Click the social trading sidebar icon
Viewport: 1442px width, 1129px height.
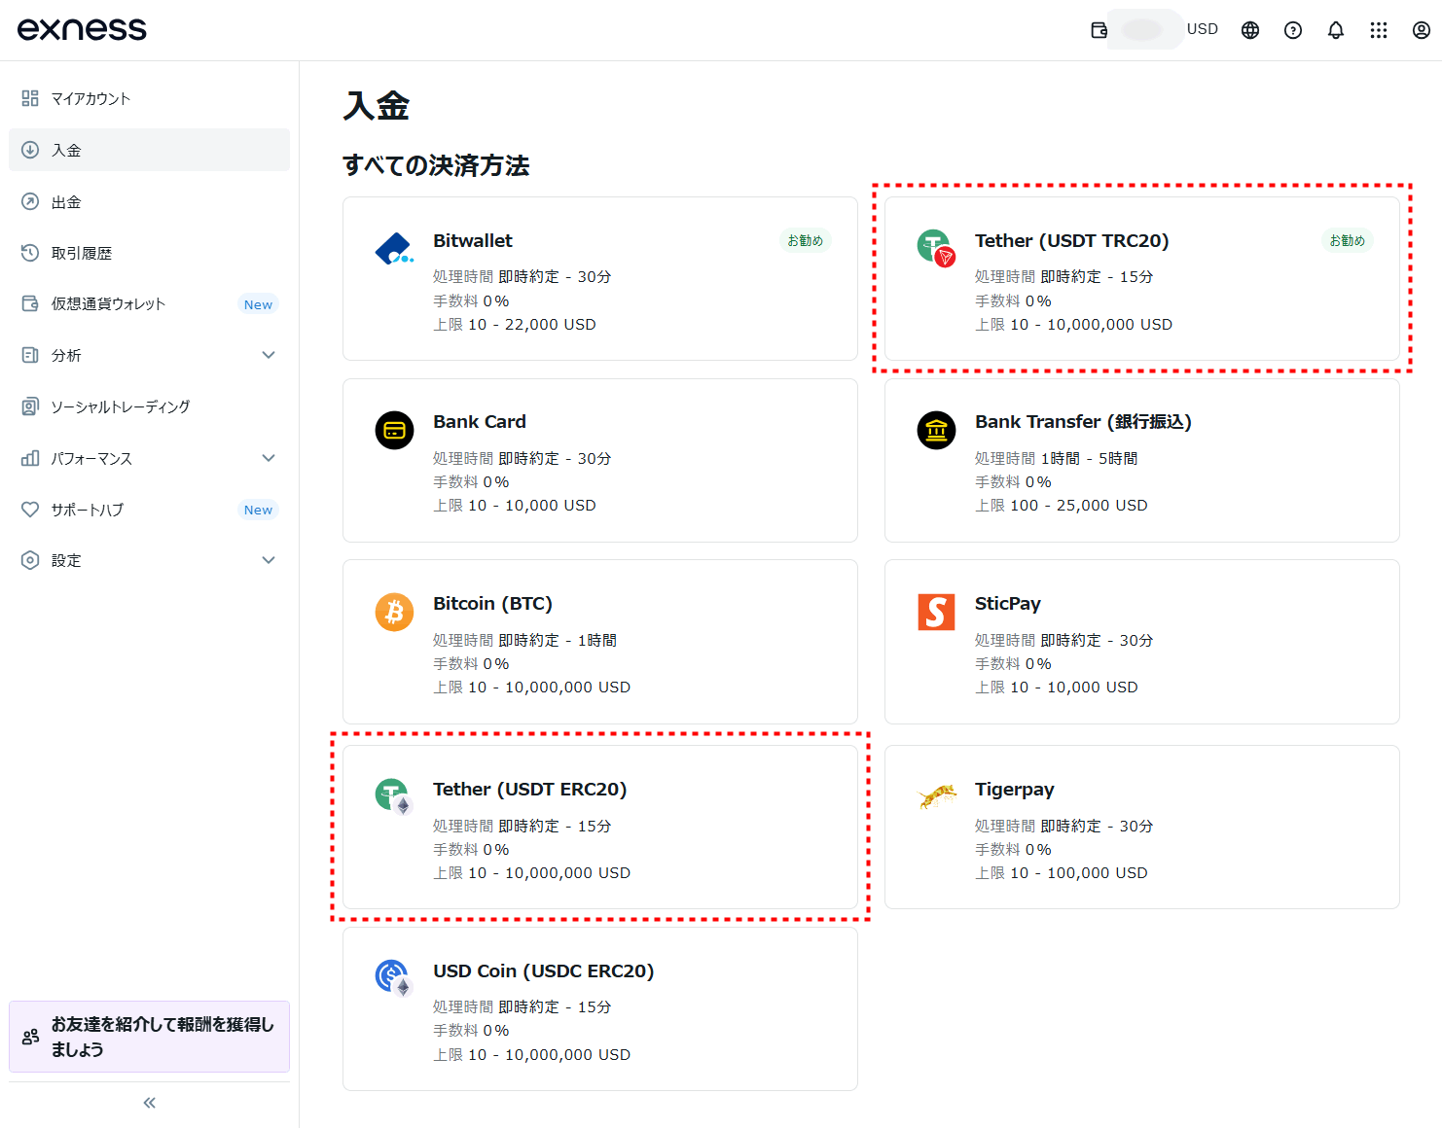pos(30,406)
